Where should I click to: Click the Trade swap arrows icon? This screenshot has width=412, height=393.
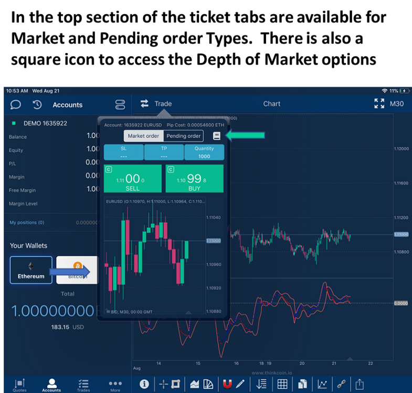point(144,104)
